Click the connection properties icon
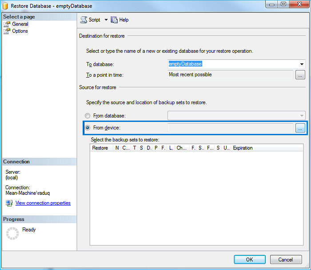The width and height of the screenshot is (311, 270). 9,203
